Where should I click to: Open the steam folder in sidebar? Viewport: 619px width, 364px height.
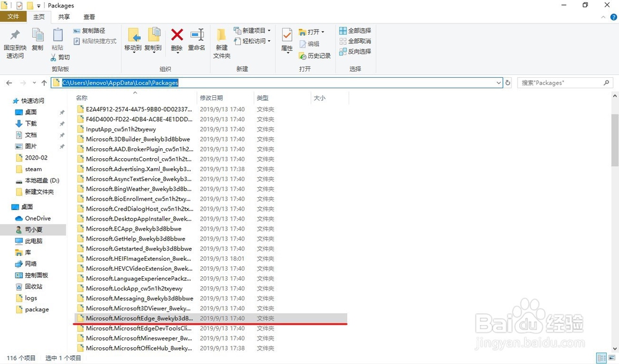click(28, 169)
